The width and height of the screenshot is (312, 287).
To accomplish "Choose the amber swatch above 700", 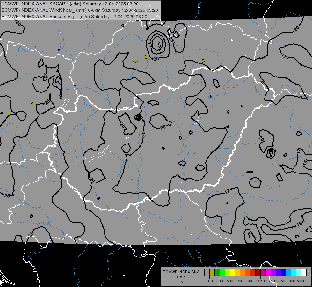I will click(237, 273).
